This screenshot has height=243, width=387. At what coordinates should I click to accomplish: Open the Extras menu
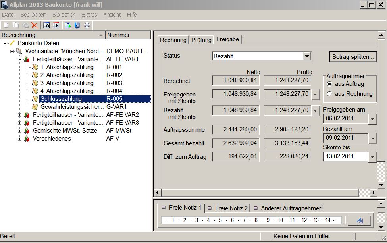click(89, 15)
